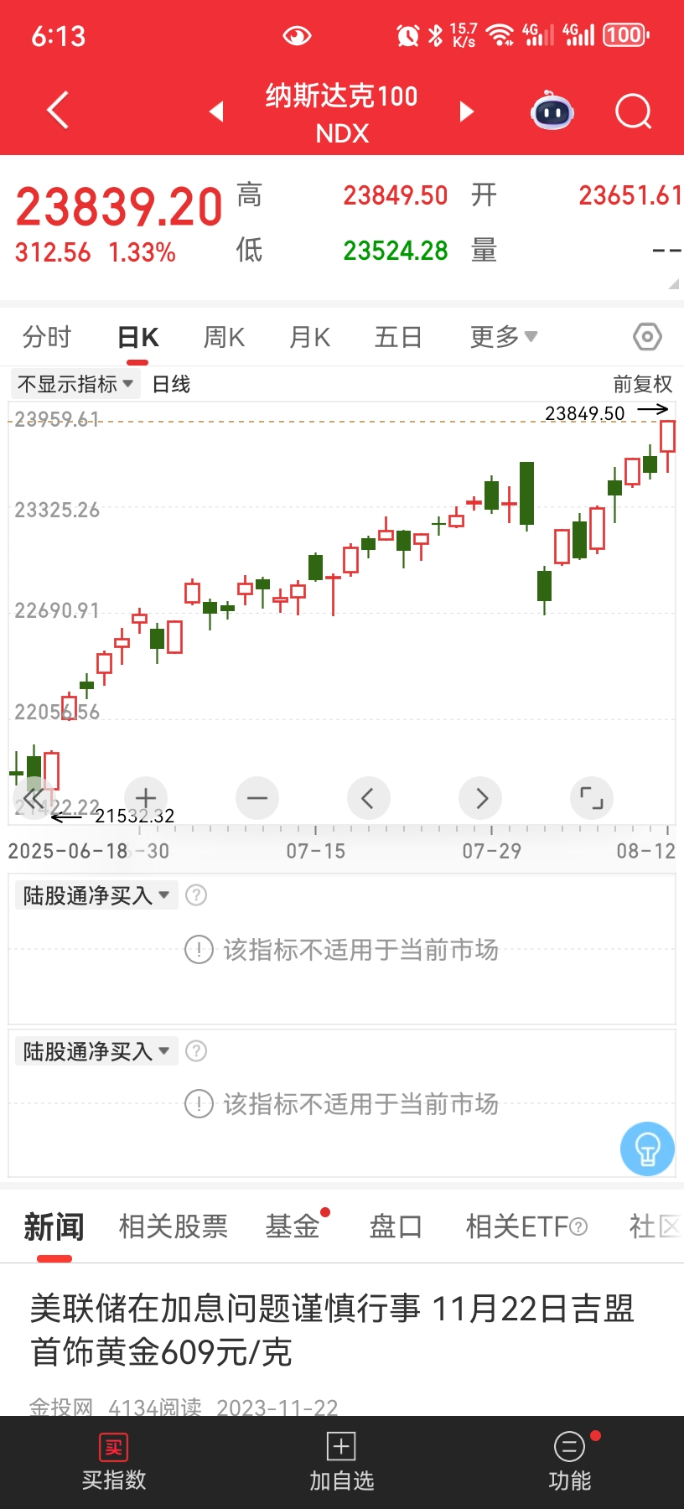Screen dimensions: 684x1509
Task: Switch to the previous index
Action: 216,111
